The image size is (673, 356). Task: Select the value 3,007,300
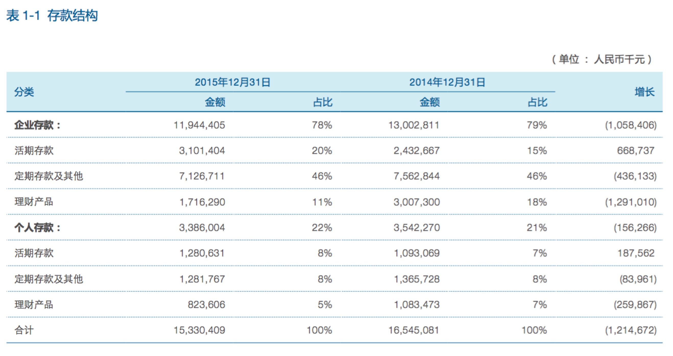[x=417, y=202]
